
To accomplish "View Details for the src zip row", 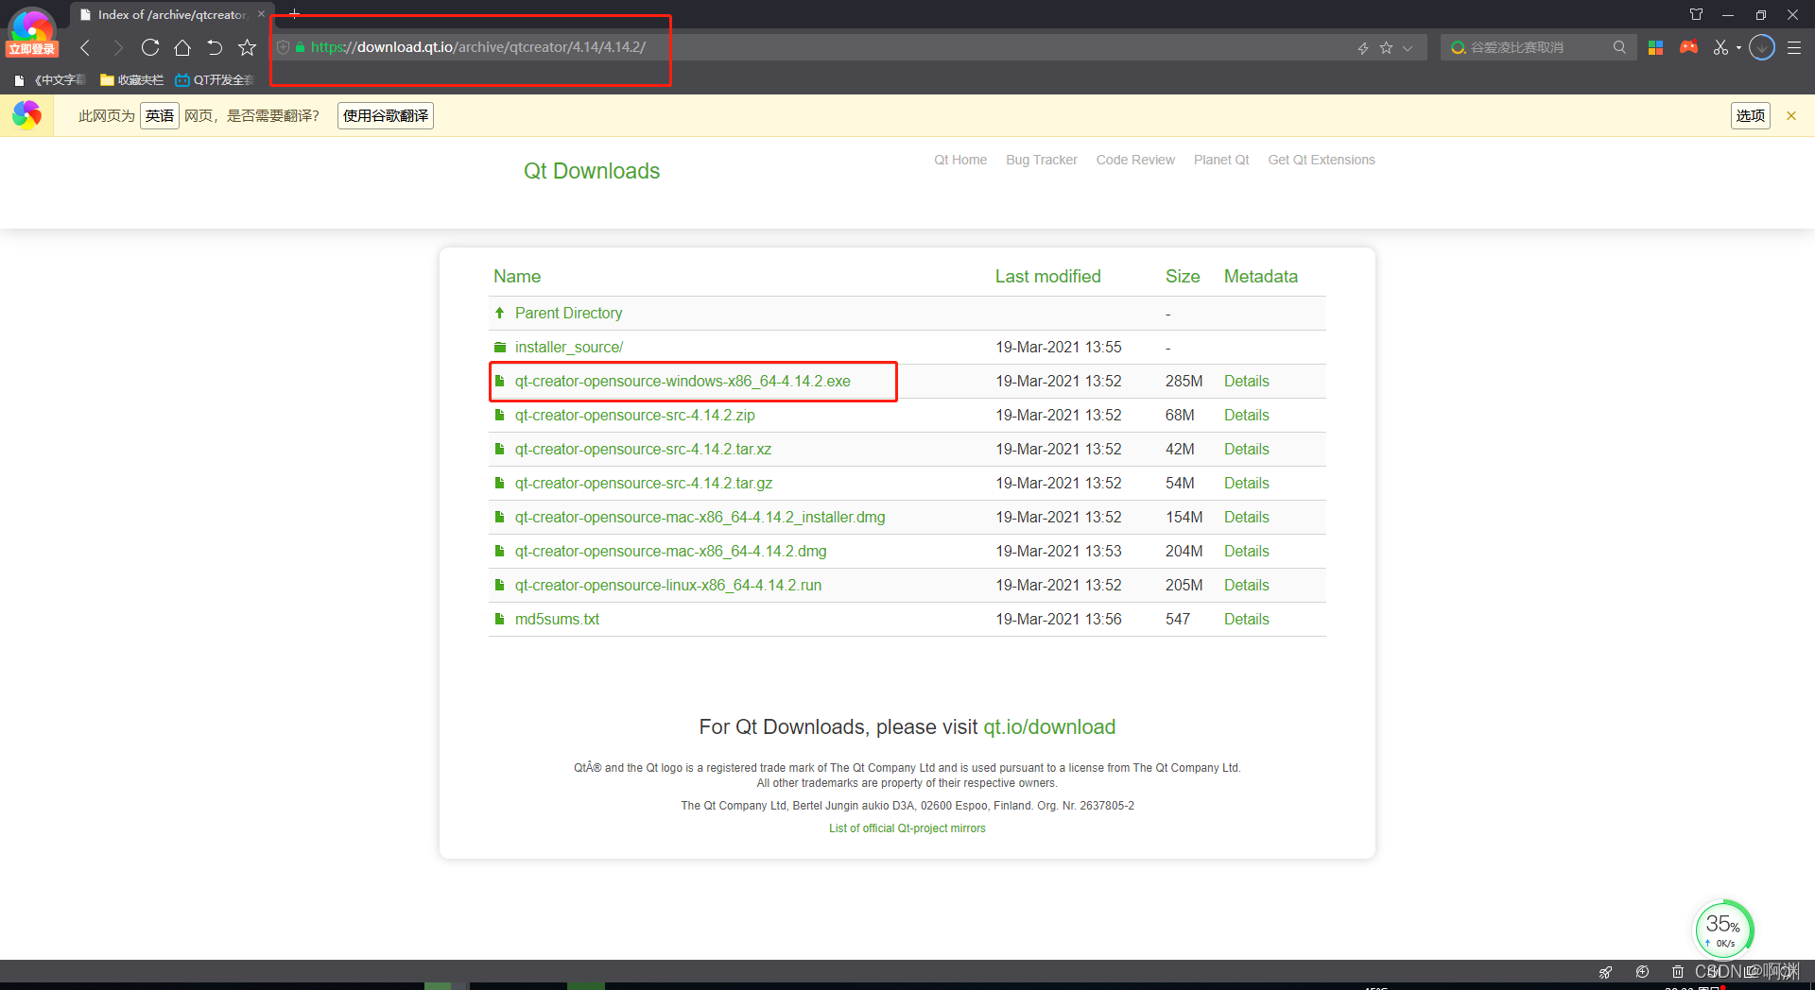I will pos(1247,416).
